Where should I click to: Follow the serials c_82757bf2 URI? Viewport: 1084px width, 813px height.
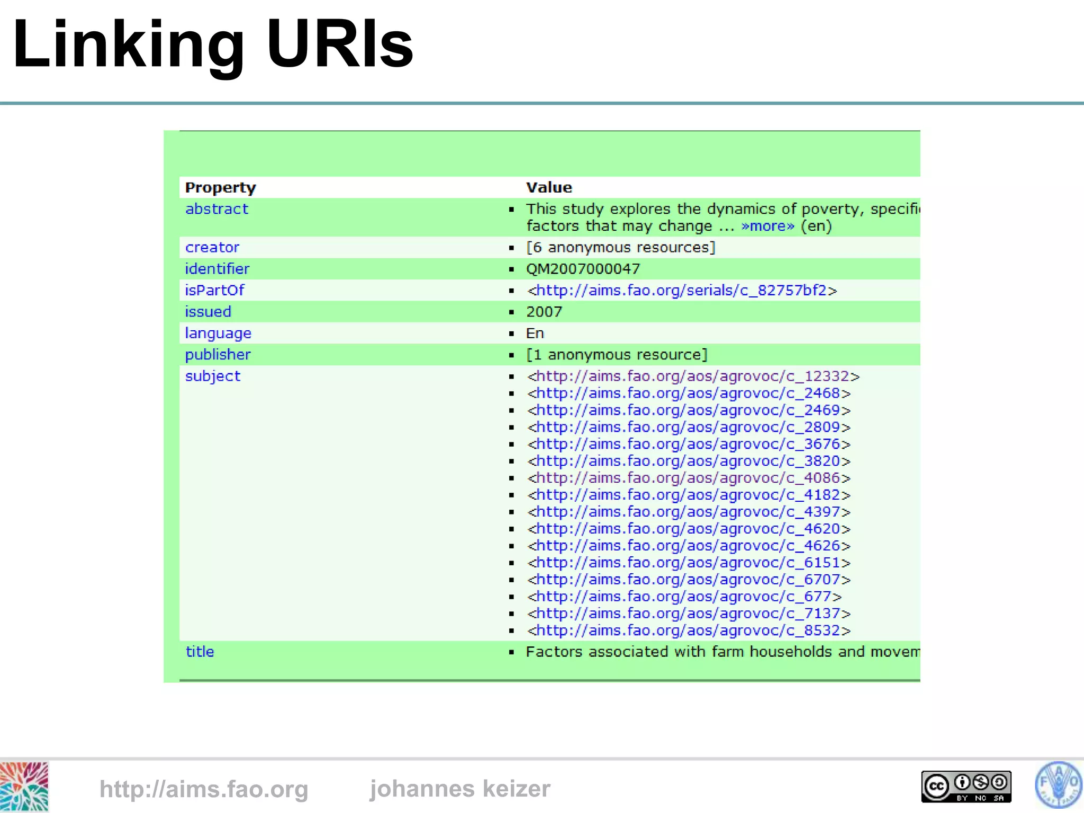tap(681, 291)
